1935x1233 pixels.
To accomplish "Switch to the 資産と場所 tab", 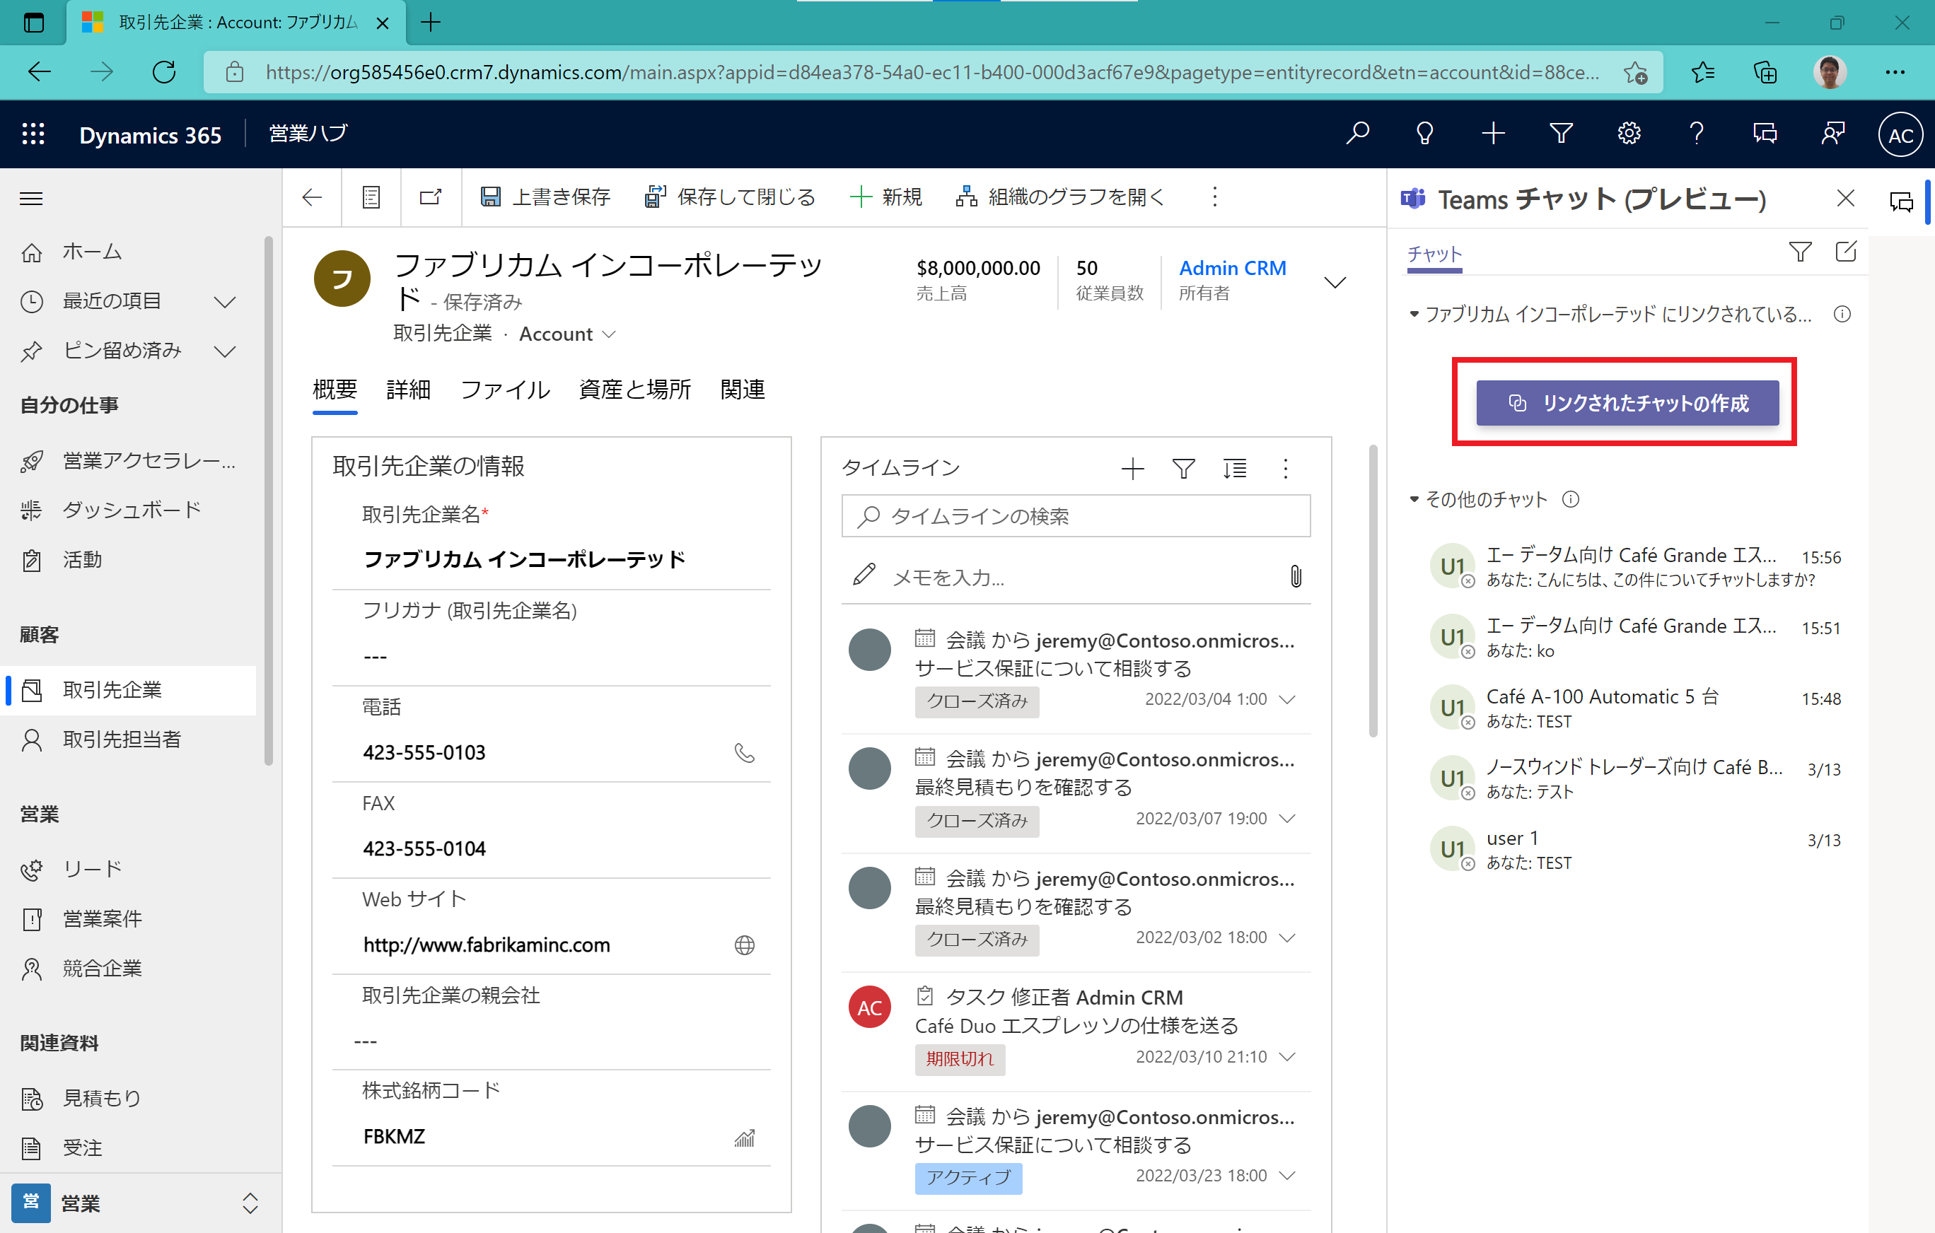I will click(x=635, y=390).
